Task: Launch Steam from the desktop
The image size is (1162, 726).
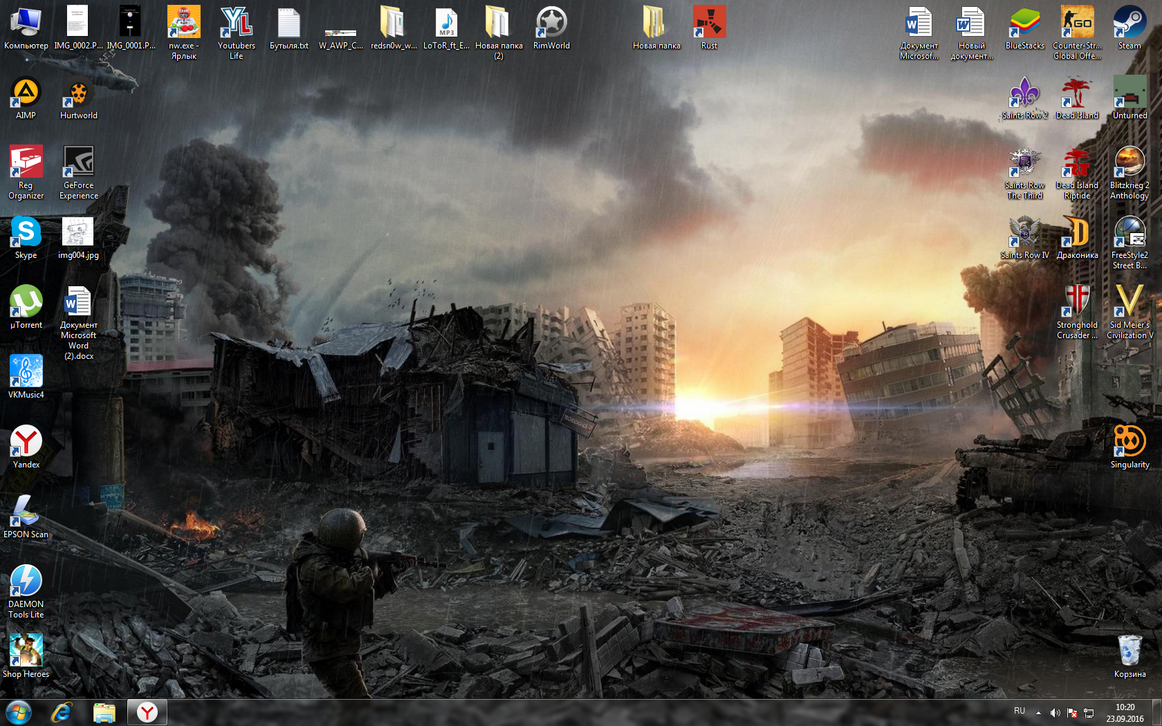Action: (x=1129, y=28)
